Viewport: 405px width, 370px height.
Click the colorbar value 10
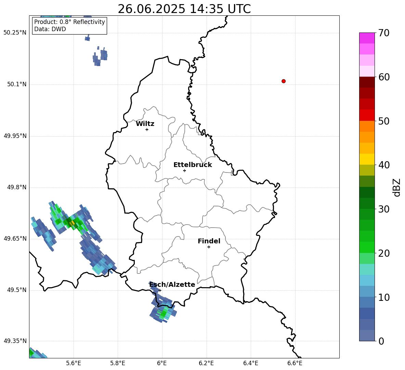pyautogui.click(x=384, y=297)
